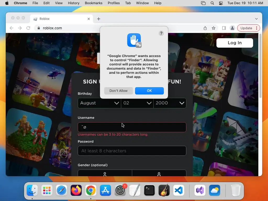Open Visual Studio purple dock icon
This screenshot has width=268, height=201.
pos(200,190)
